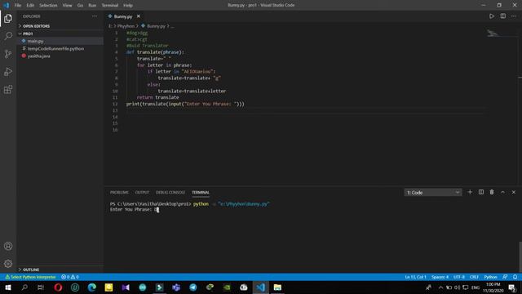
Task: Change file encoding UTF-8 in status bar
Action: tap(459, 277)
